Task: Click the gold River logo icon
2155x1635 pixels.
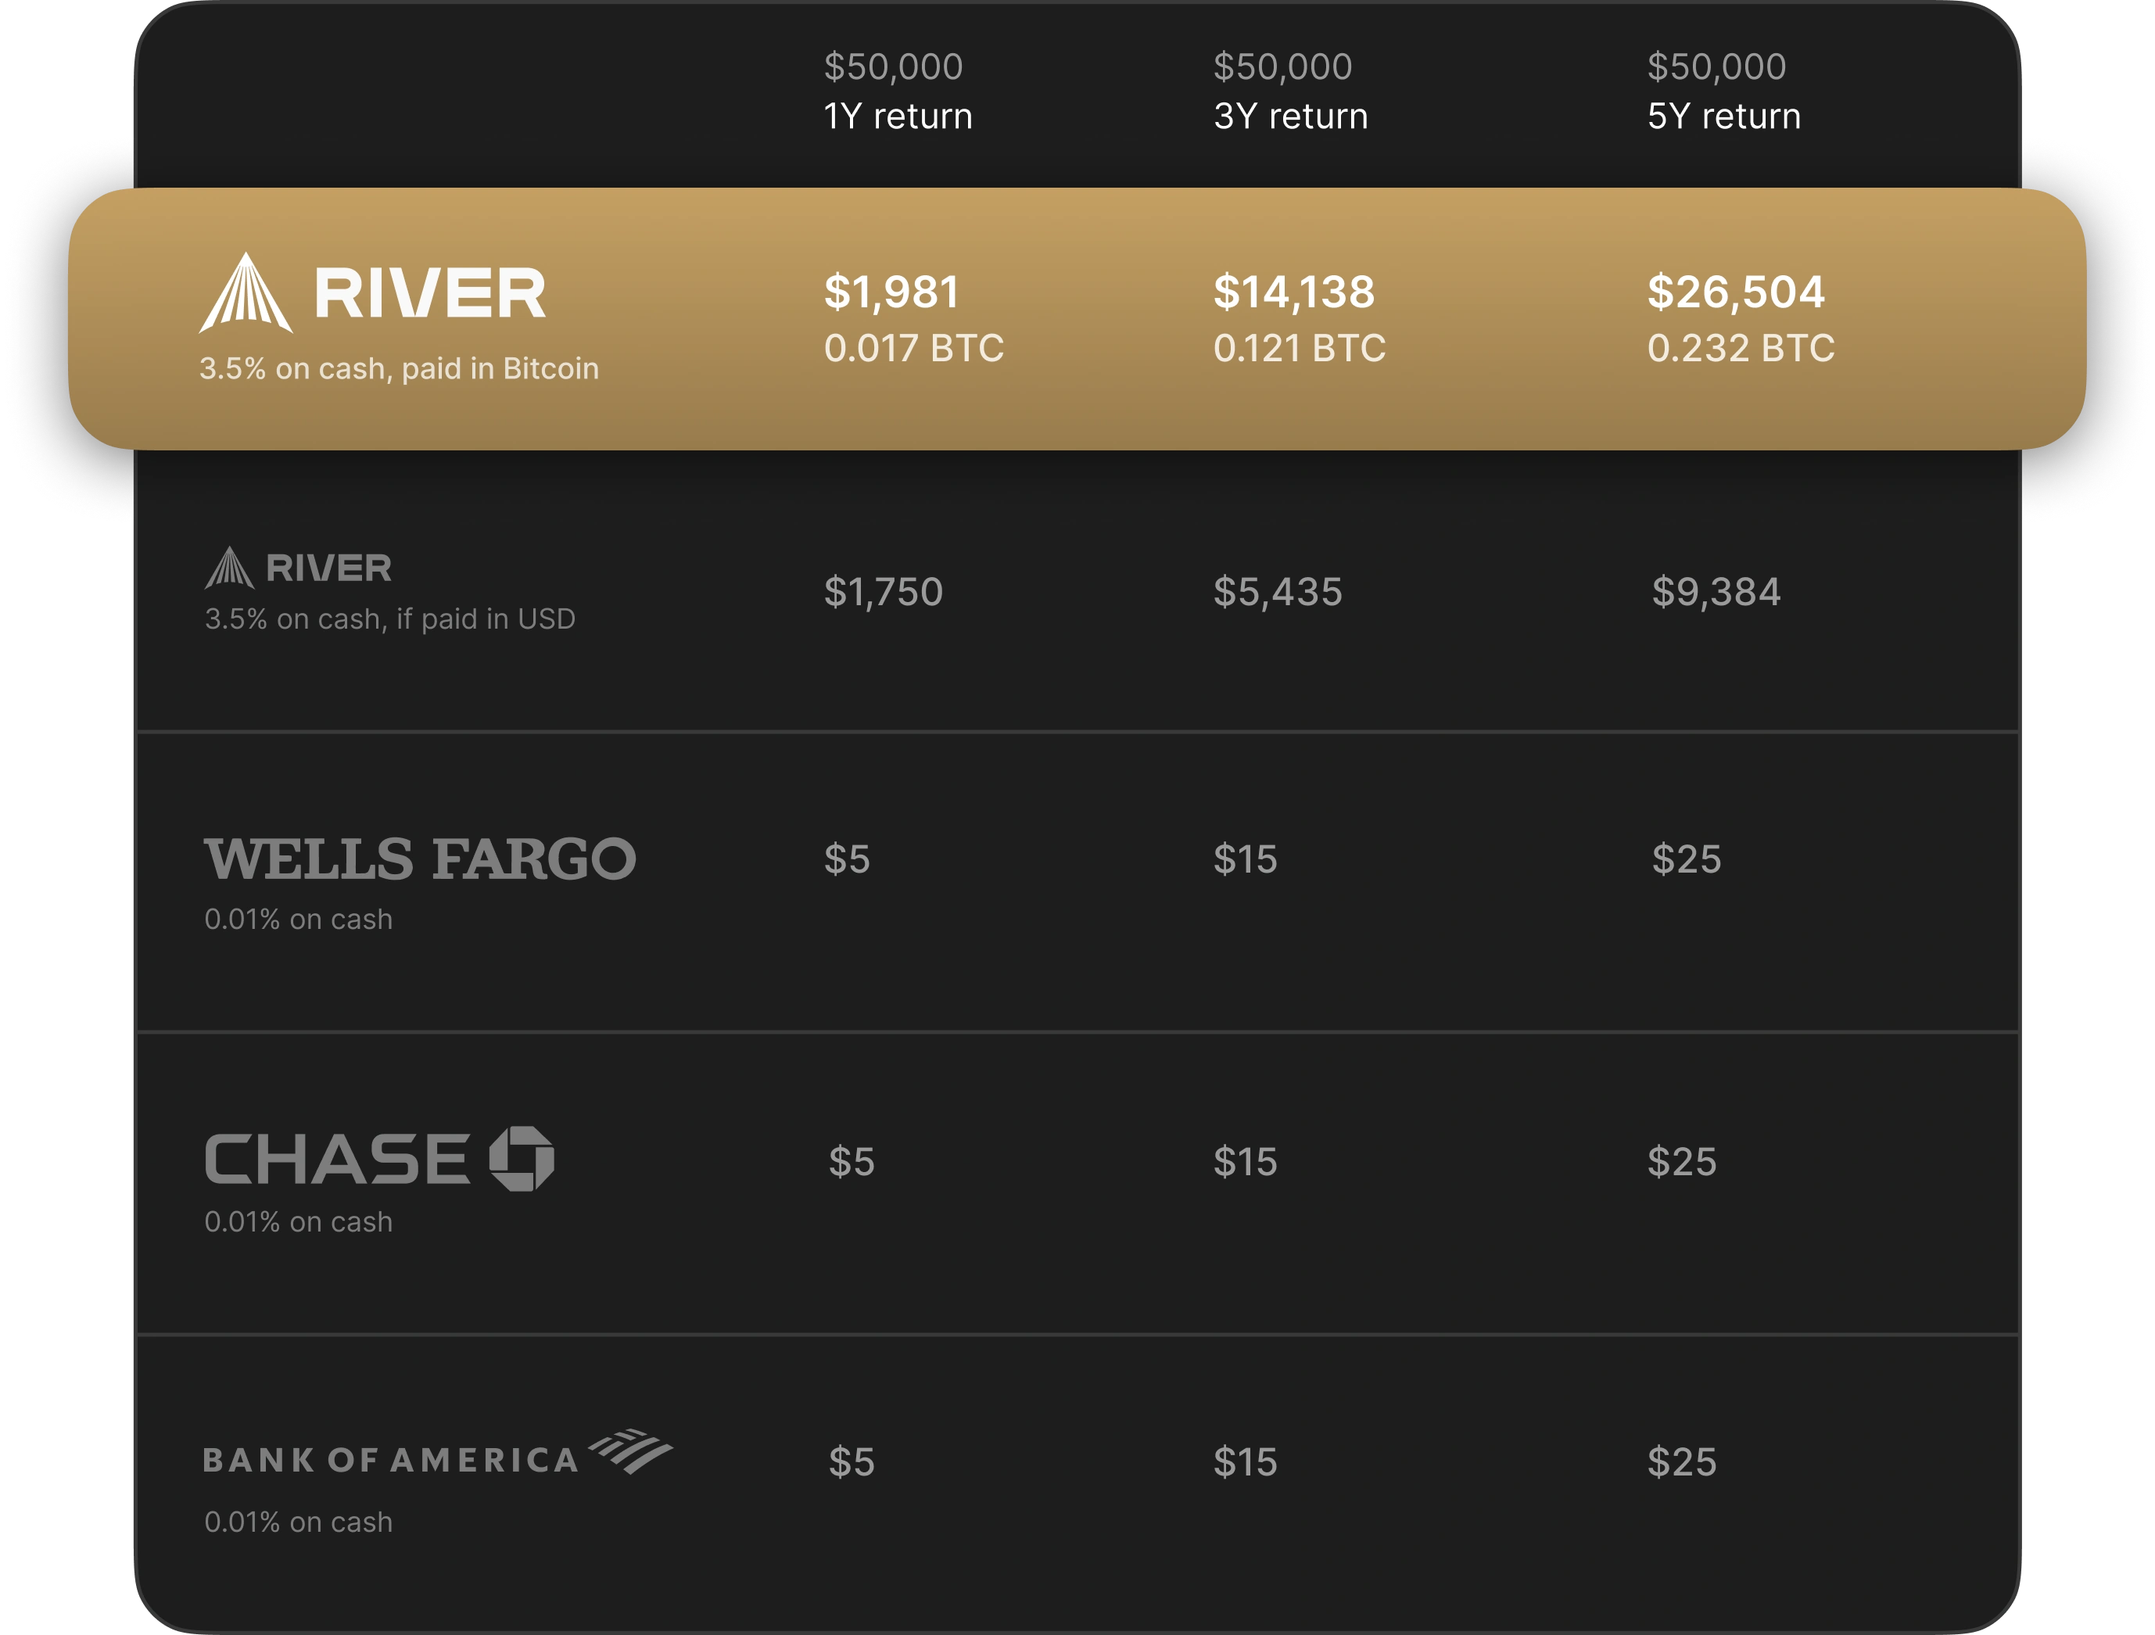Action: [x=246, y=292]
